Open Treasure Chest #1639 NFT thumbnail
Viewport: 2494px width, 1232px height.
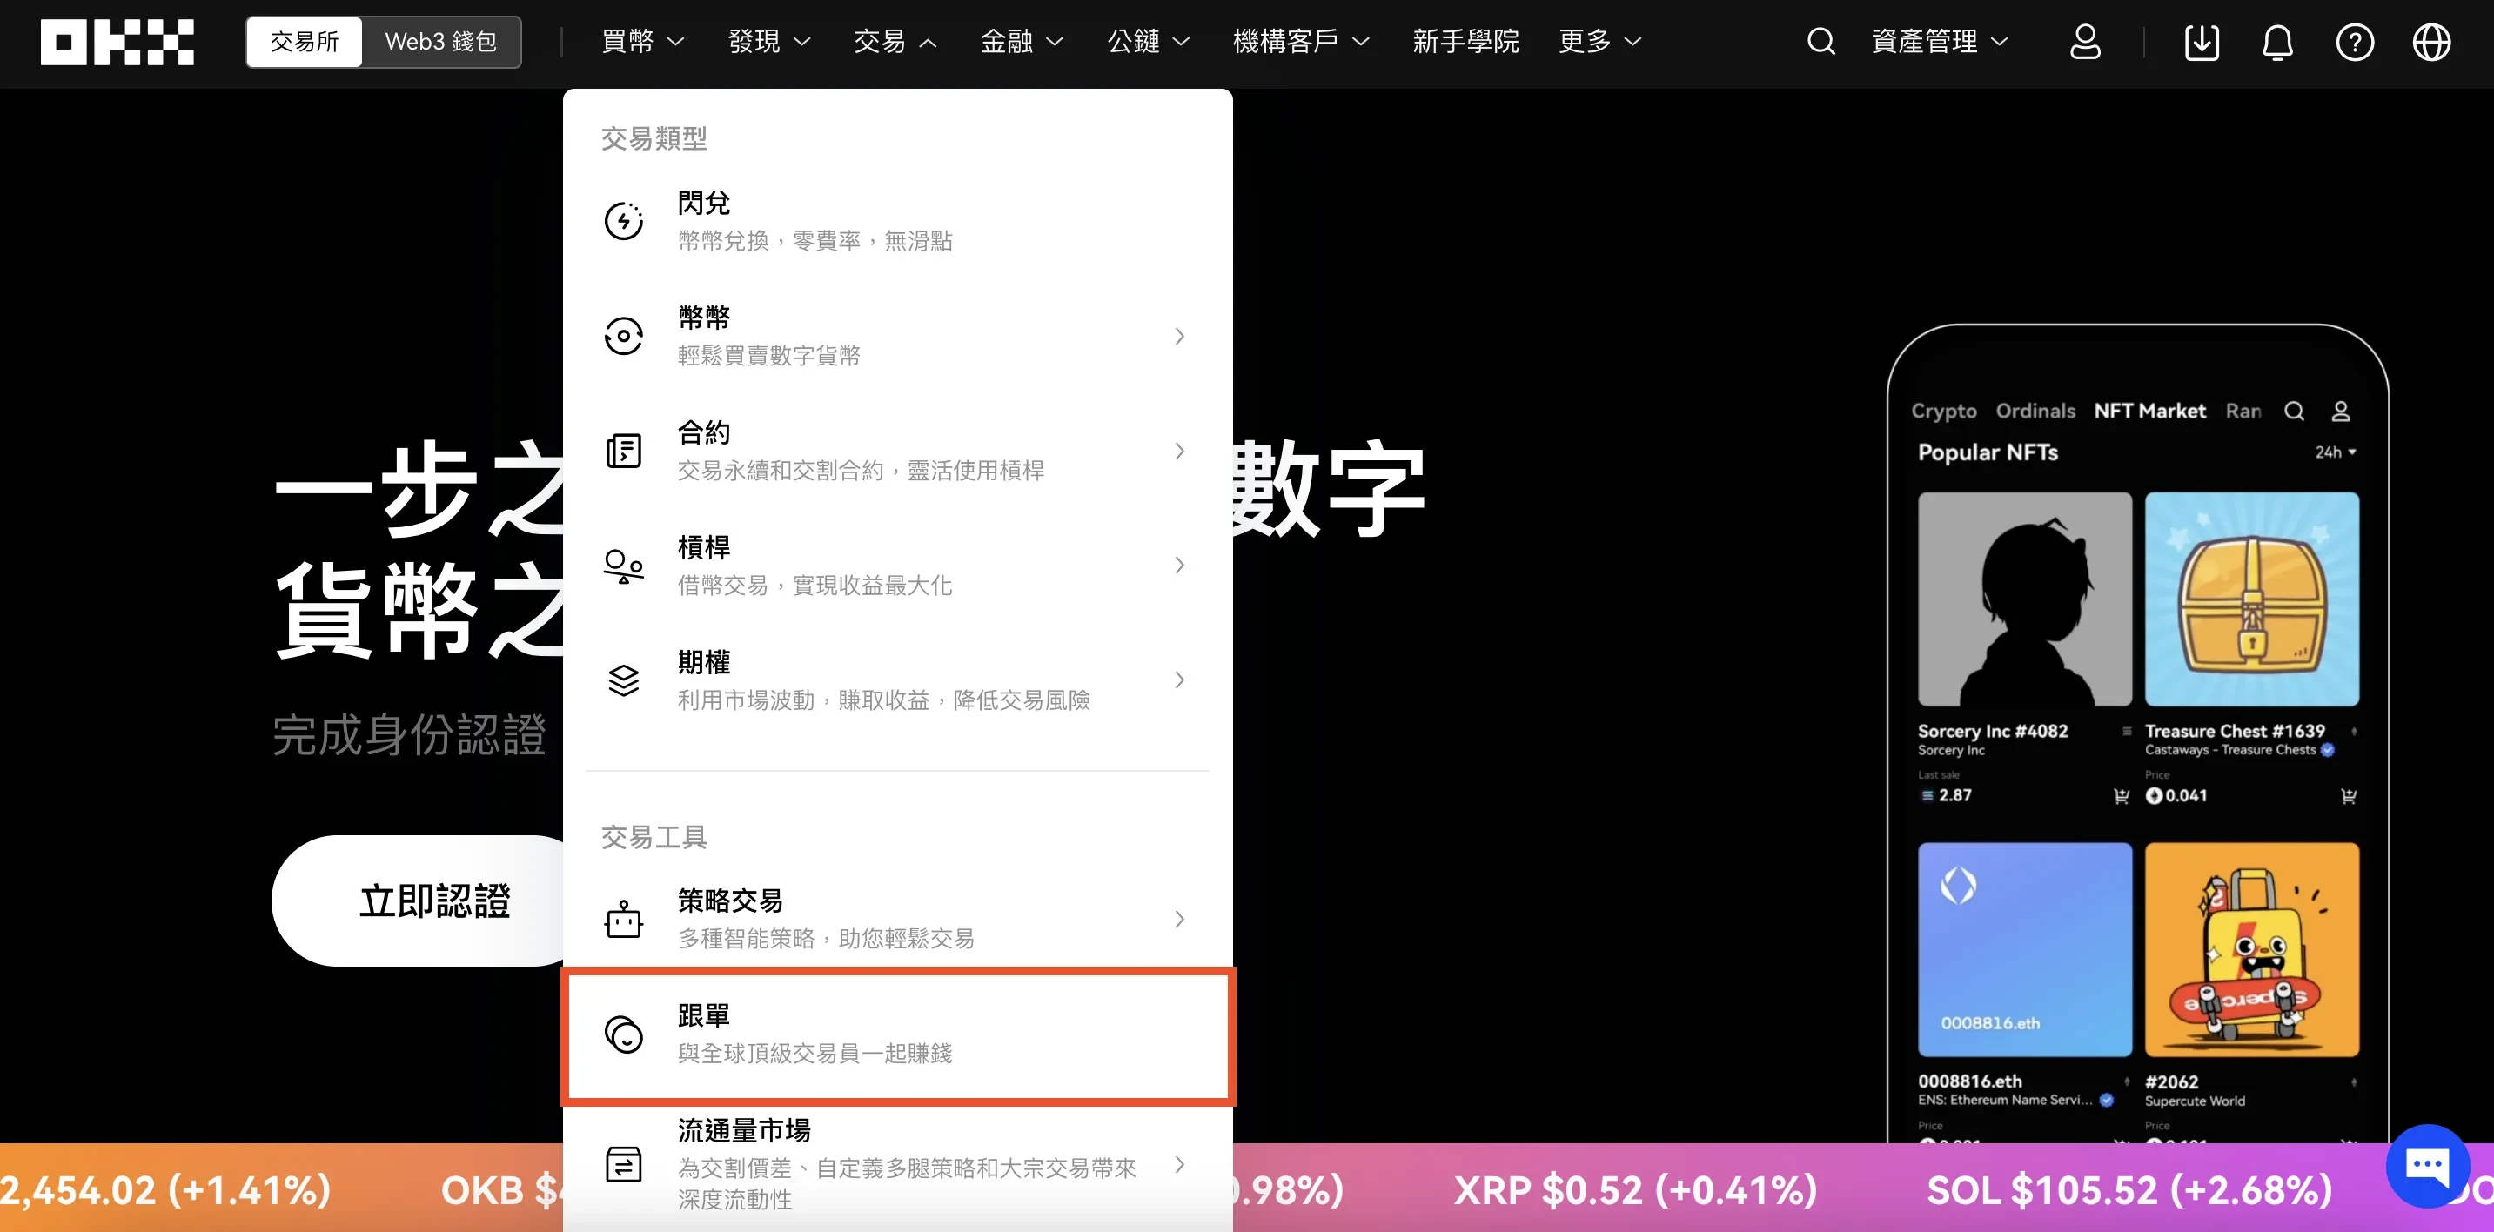[2252, 599]
